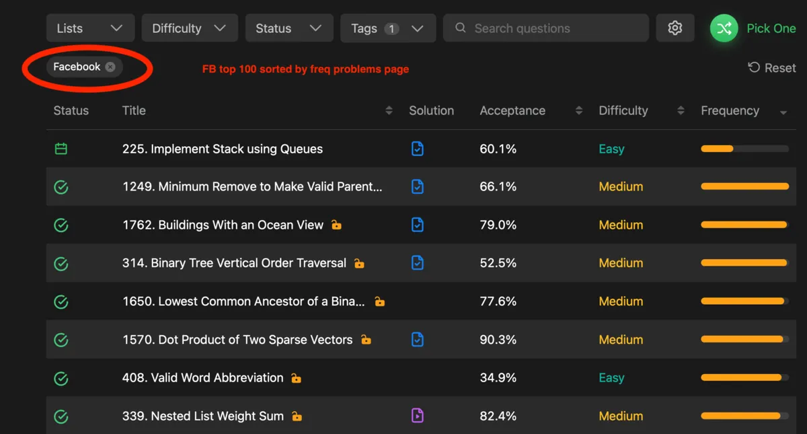The height and width of the screenshot is (434, 807).
Task: Click the Reset filters button
Action: pyautogui.click(x=772, y=68)
